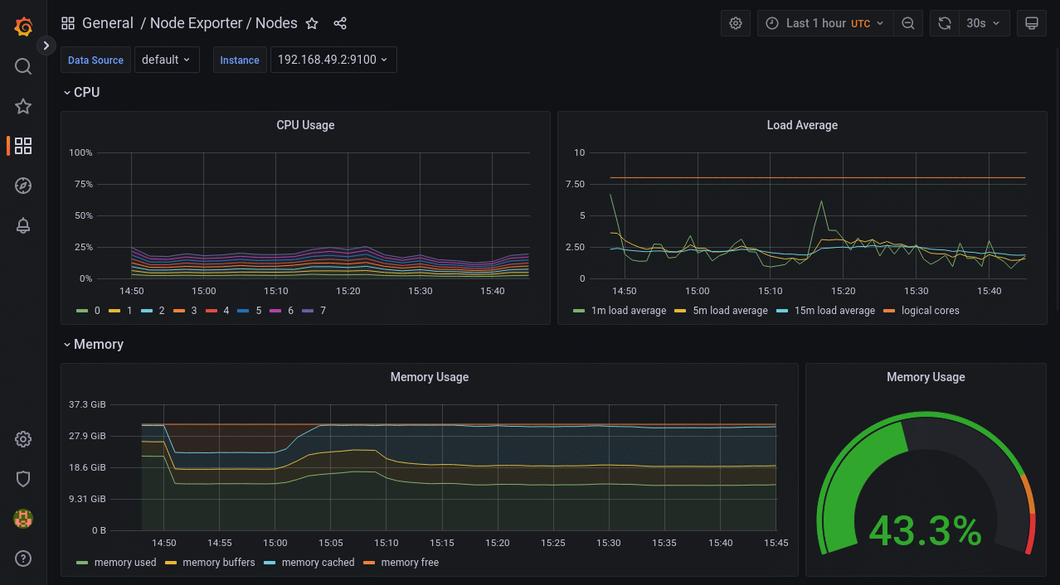
Task: Open the Last 1 hour time picker
Action: (x=825, y=23)
